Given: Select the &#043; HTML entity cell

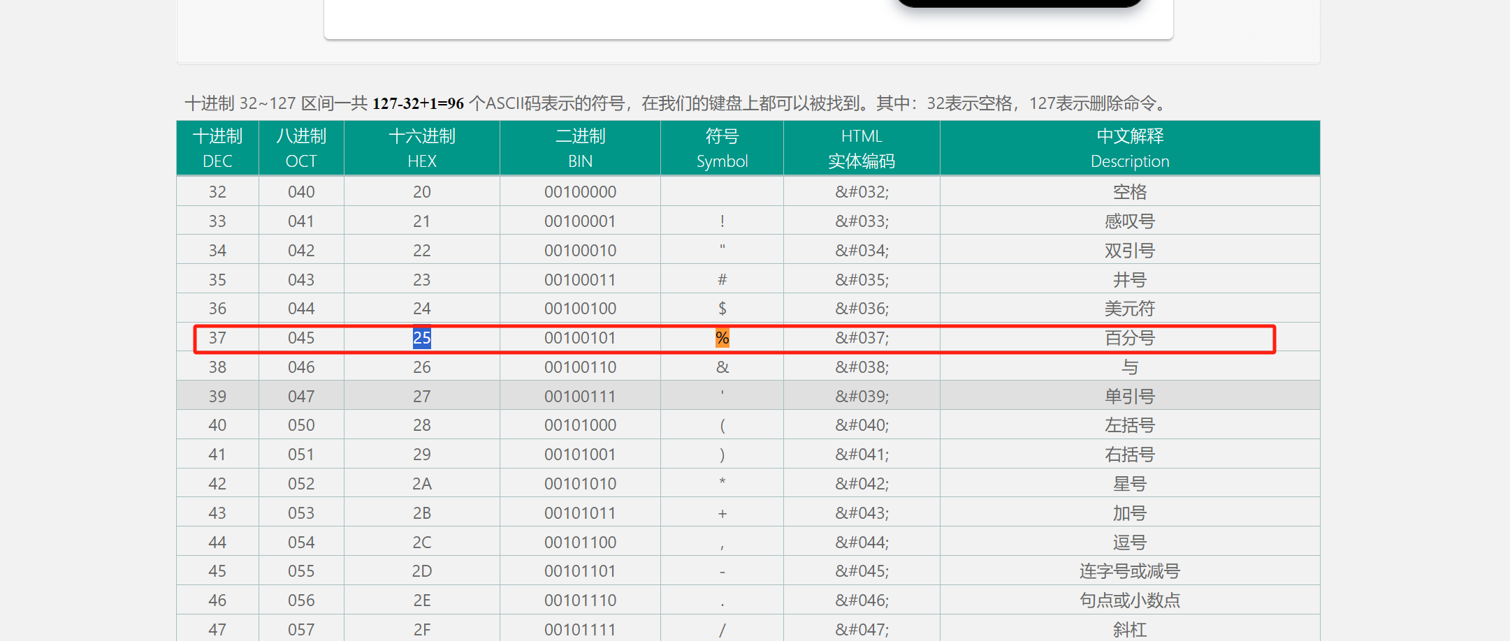Looking at the screenshot, I should [862, 513].
